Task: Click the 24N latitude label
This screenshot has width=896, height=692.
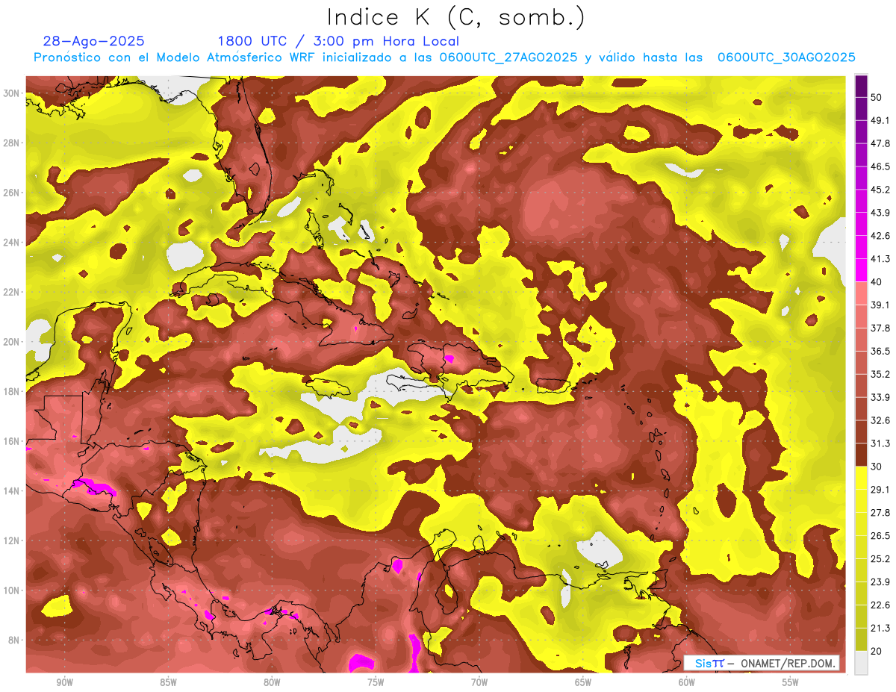Action: click(x=10, y=243)
